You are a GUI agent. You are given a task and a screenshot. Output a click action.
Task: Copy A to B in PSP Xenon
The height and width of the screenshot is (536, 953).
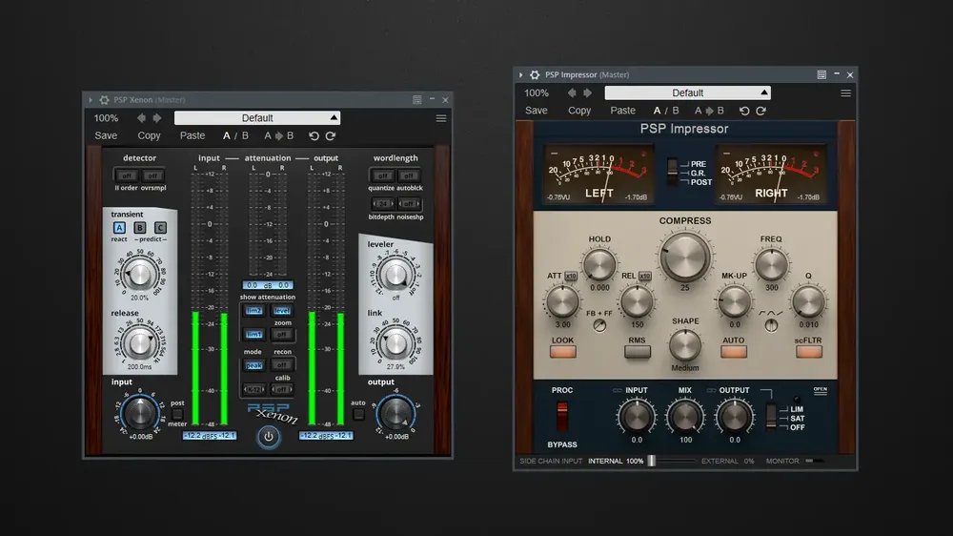[x=279, y=135]
